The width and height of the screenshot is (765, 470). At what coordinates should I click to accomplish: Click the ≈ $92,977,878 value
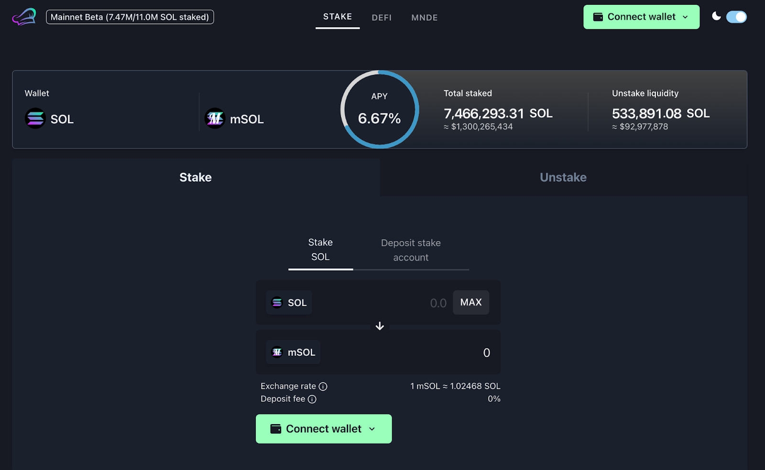640,127
